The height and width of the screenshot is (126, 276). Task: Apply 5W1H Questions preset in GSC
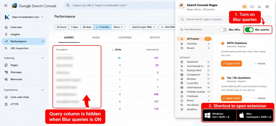[x=232, y=64]
